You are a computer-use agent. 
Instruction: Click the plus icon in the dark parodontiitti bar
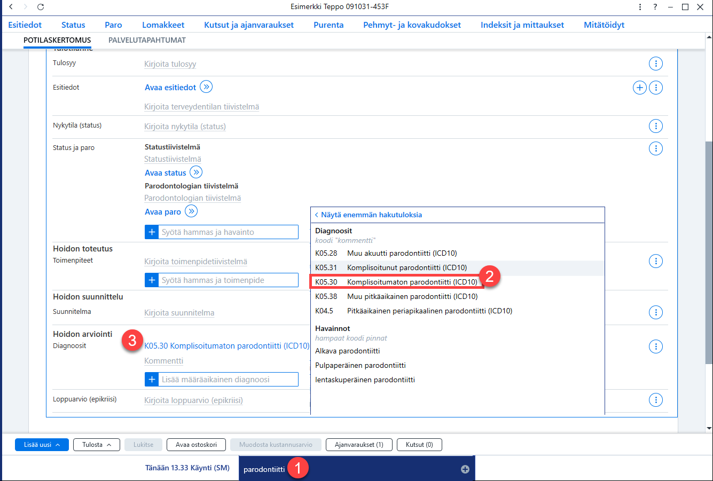465,469
